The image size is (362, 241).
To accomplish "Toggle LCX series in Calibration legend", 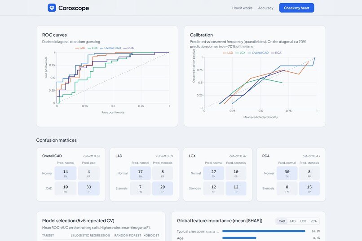I will click(x=241, y=53).
